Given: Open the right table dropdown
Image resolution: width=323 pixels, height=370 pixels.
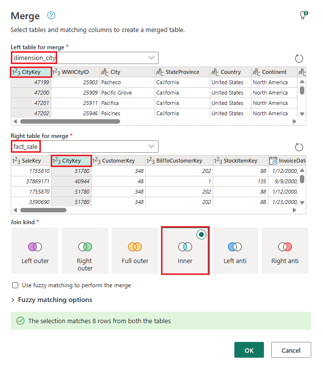Looking at the screenshot, I should (85, 146).
